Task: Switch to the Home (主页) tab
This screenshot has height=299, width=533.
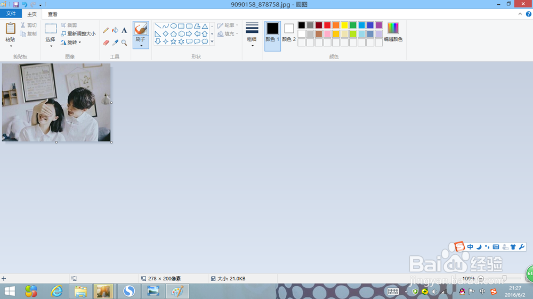Action: pyautogui.click(x=32, y=14)
